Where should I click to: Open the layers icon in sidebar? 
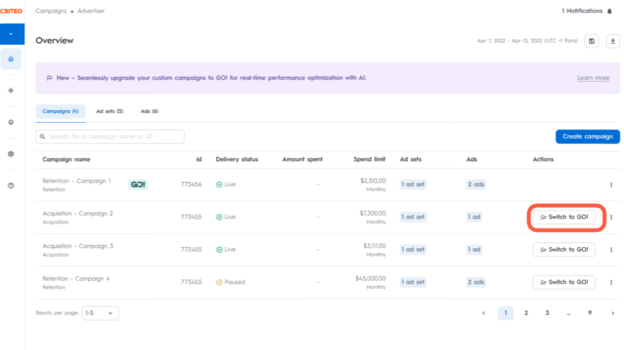tap(11, 122)
